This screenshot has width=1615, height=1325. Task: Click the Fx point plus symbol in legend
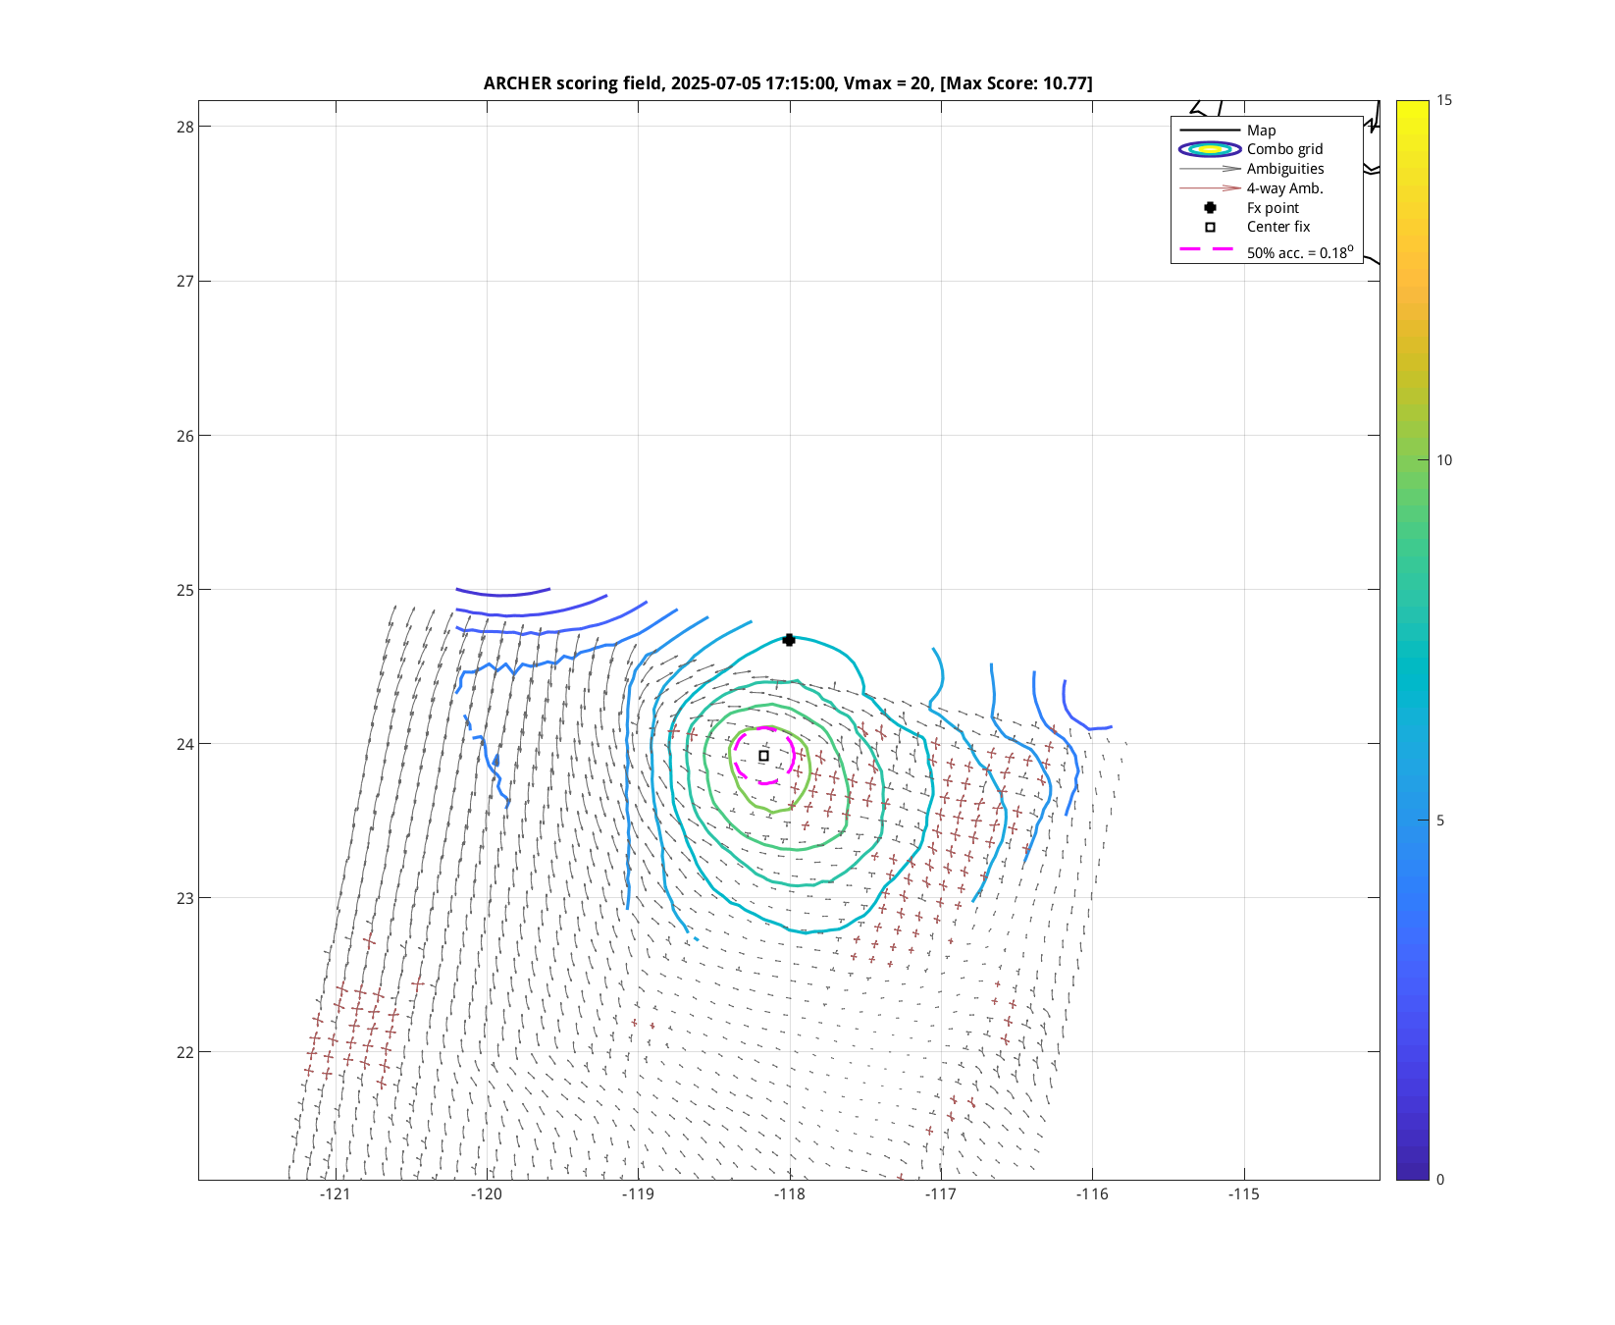[x=1210, y=208]
